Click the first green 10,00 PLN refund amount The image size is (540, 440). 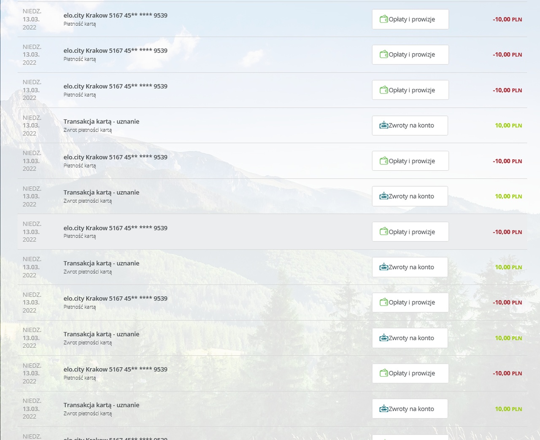tap(508, 126)
